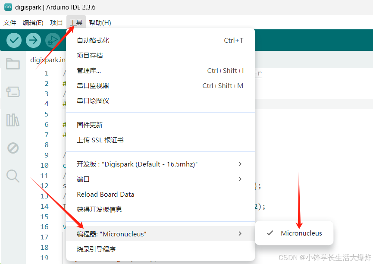Open the Library Manager sidebar icon
The height and width of the screenshot is (264, 373).
(13, 119)
